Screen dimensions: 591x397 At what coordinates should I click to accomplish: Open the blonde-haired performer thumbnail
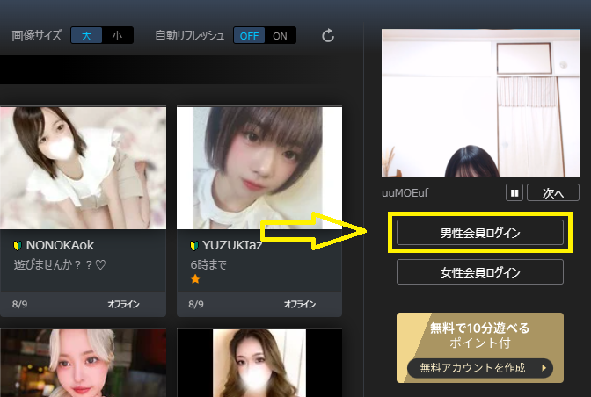click(83, 363)
